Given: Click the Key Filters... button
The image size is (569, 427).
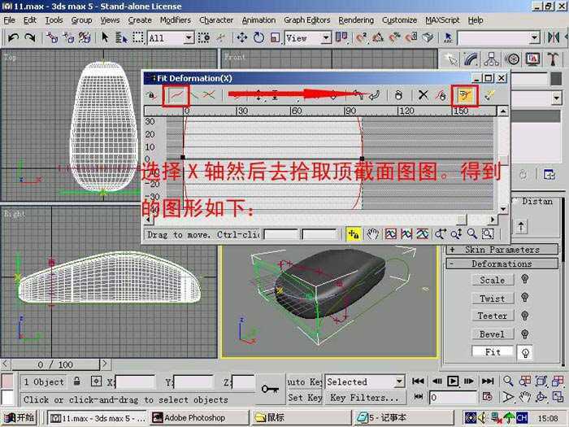Looking at the screenshot, I should [x=365, y=398].
